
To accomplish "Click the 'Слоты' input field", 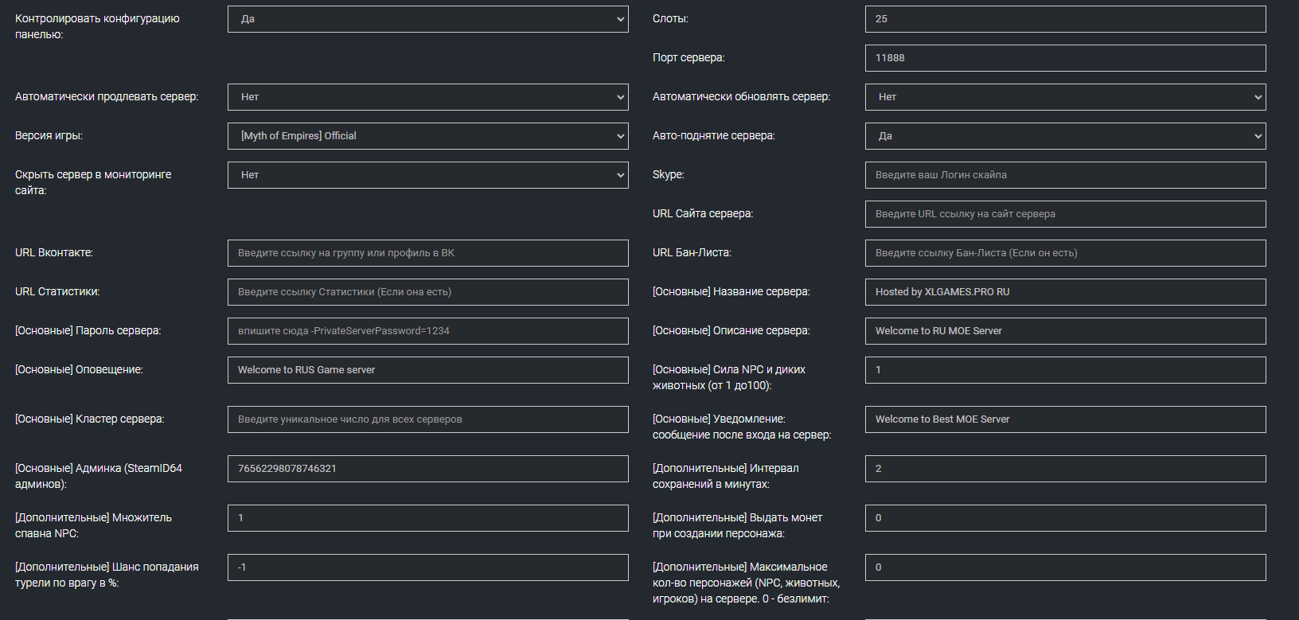I will tap(1065, 19).
